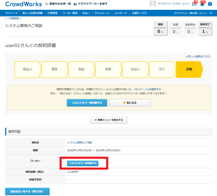Go back via the 仕事管理へ link
Image resolution: width=217 pixels, height=196 pixels.
(13, 19)
